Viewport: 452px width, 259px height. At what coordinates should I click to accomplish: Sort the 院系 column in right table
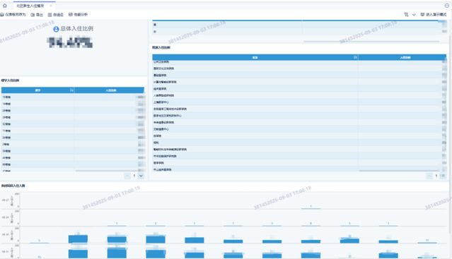355,57
